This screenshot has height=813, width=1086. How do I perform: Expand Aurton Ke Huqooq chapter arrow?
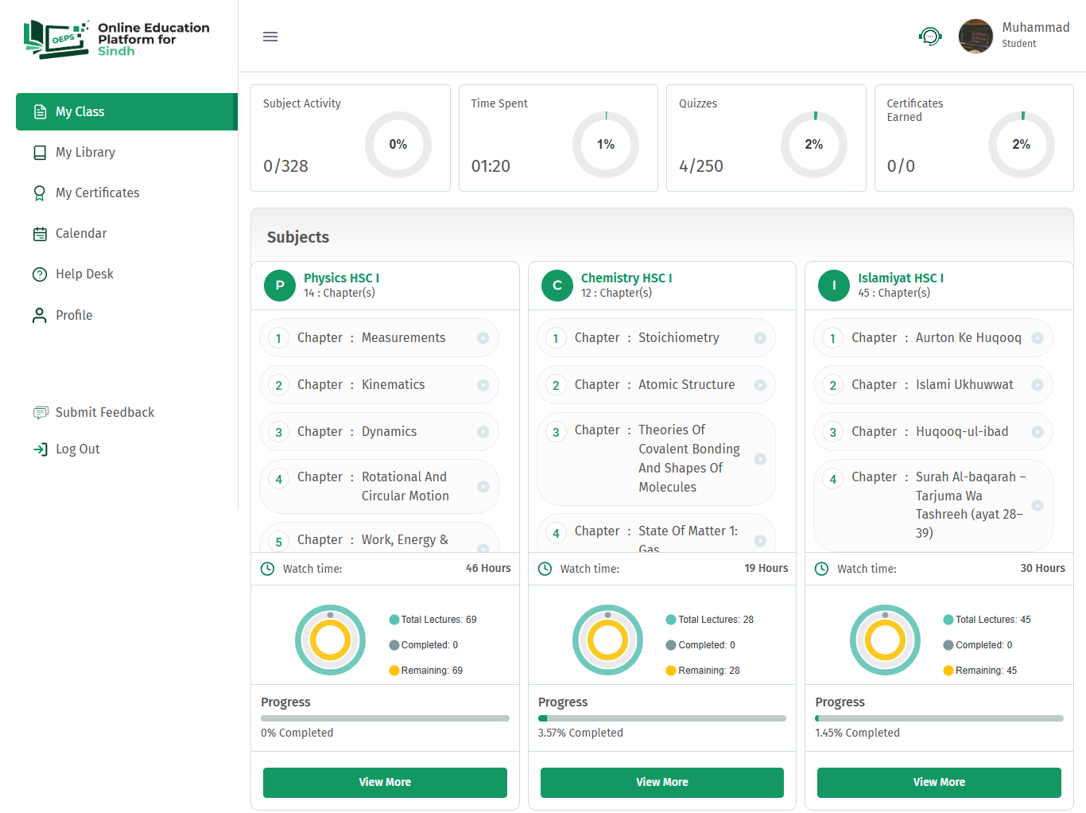click(1038, 338)
